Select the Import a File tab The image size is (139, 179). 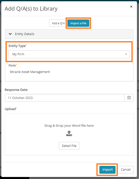click(78, 23)
